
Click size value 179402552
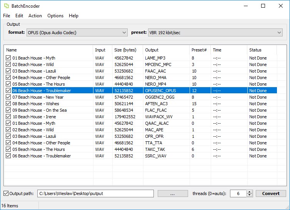pos(125,117)
